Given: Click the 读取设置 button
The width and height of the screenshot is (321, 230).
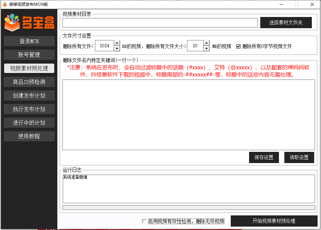Looking at the screenshot, I should tap(299, 157).
